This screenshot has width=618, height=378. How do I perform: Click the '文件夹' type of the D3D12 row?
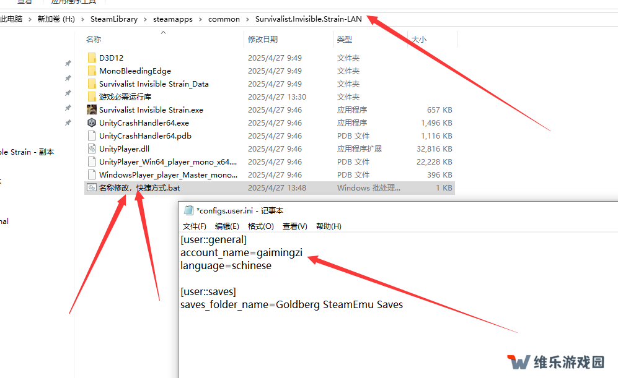[x=348, y=58]
